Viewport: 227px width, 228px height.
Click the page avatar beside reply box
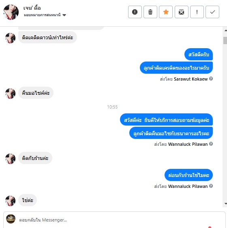[x=11, y=219]
